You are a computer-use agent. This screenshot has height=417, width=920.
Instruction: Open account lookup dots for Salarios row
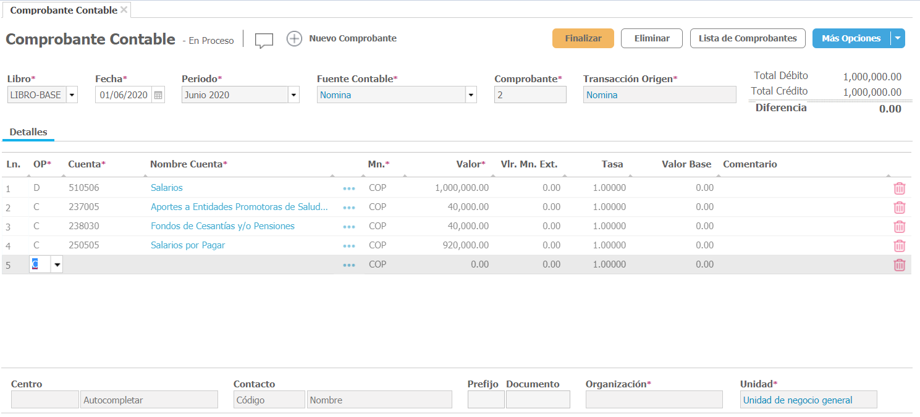pos(349,188)
